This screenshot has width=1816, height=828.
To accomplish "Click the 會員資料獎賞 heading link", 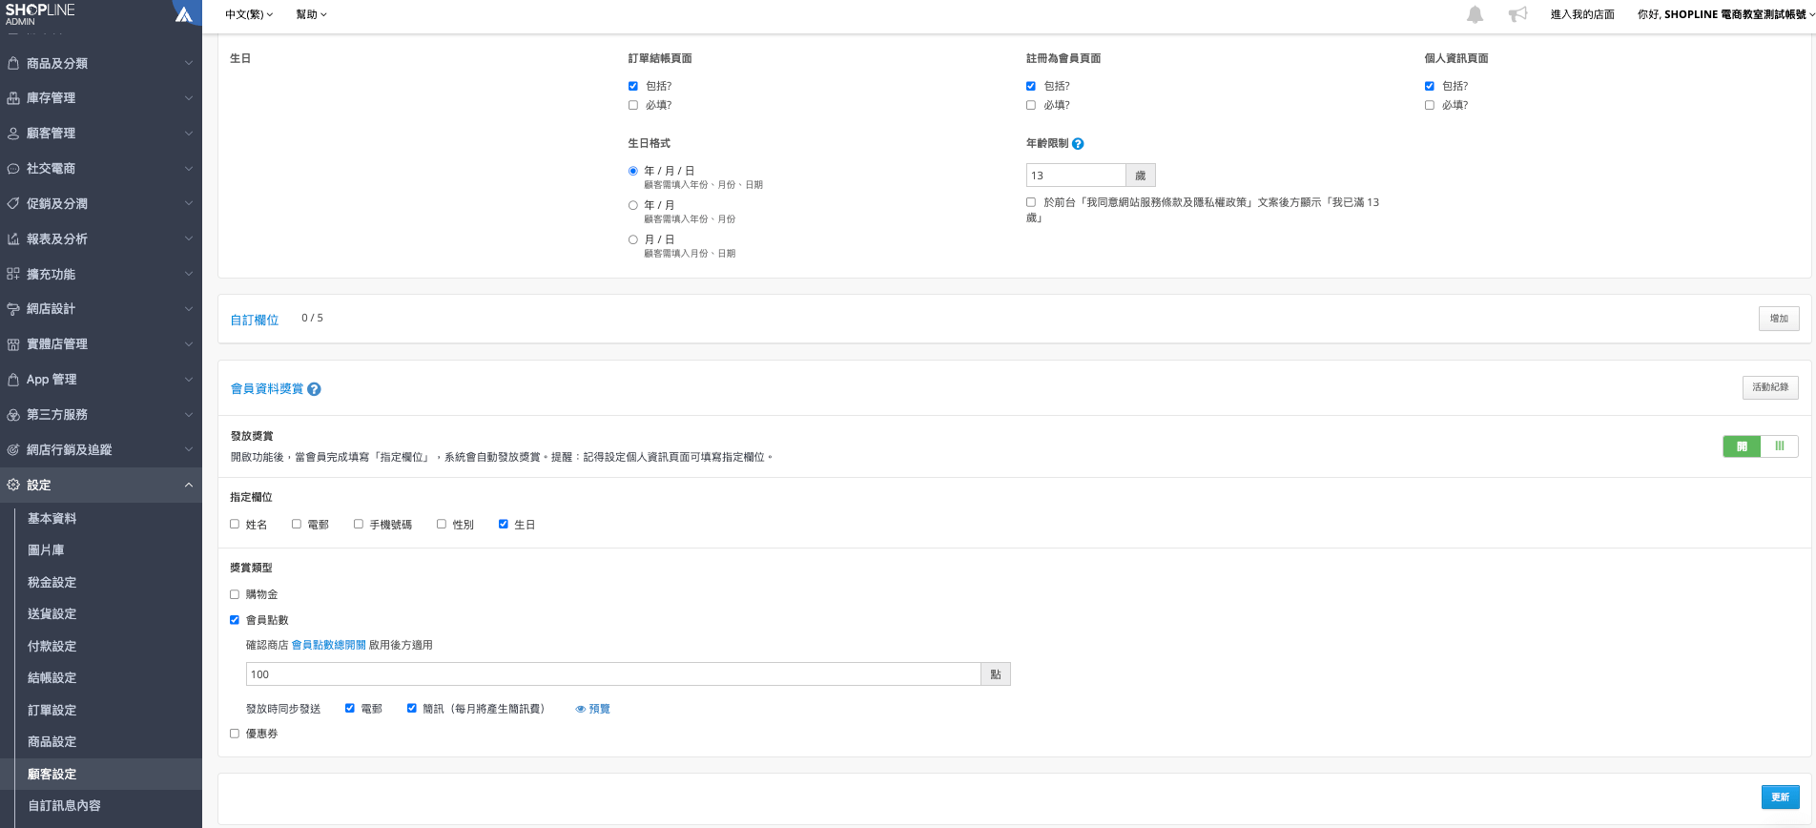I will coord(267,389).
